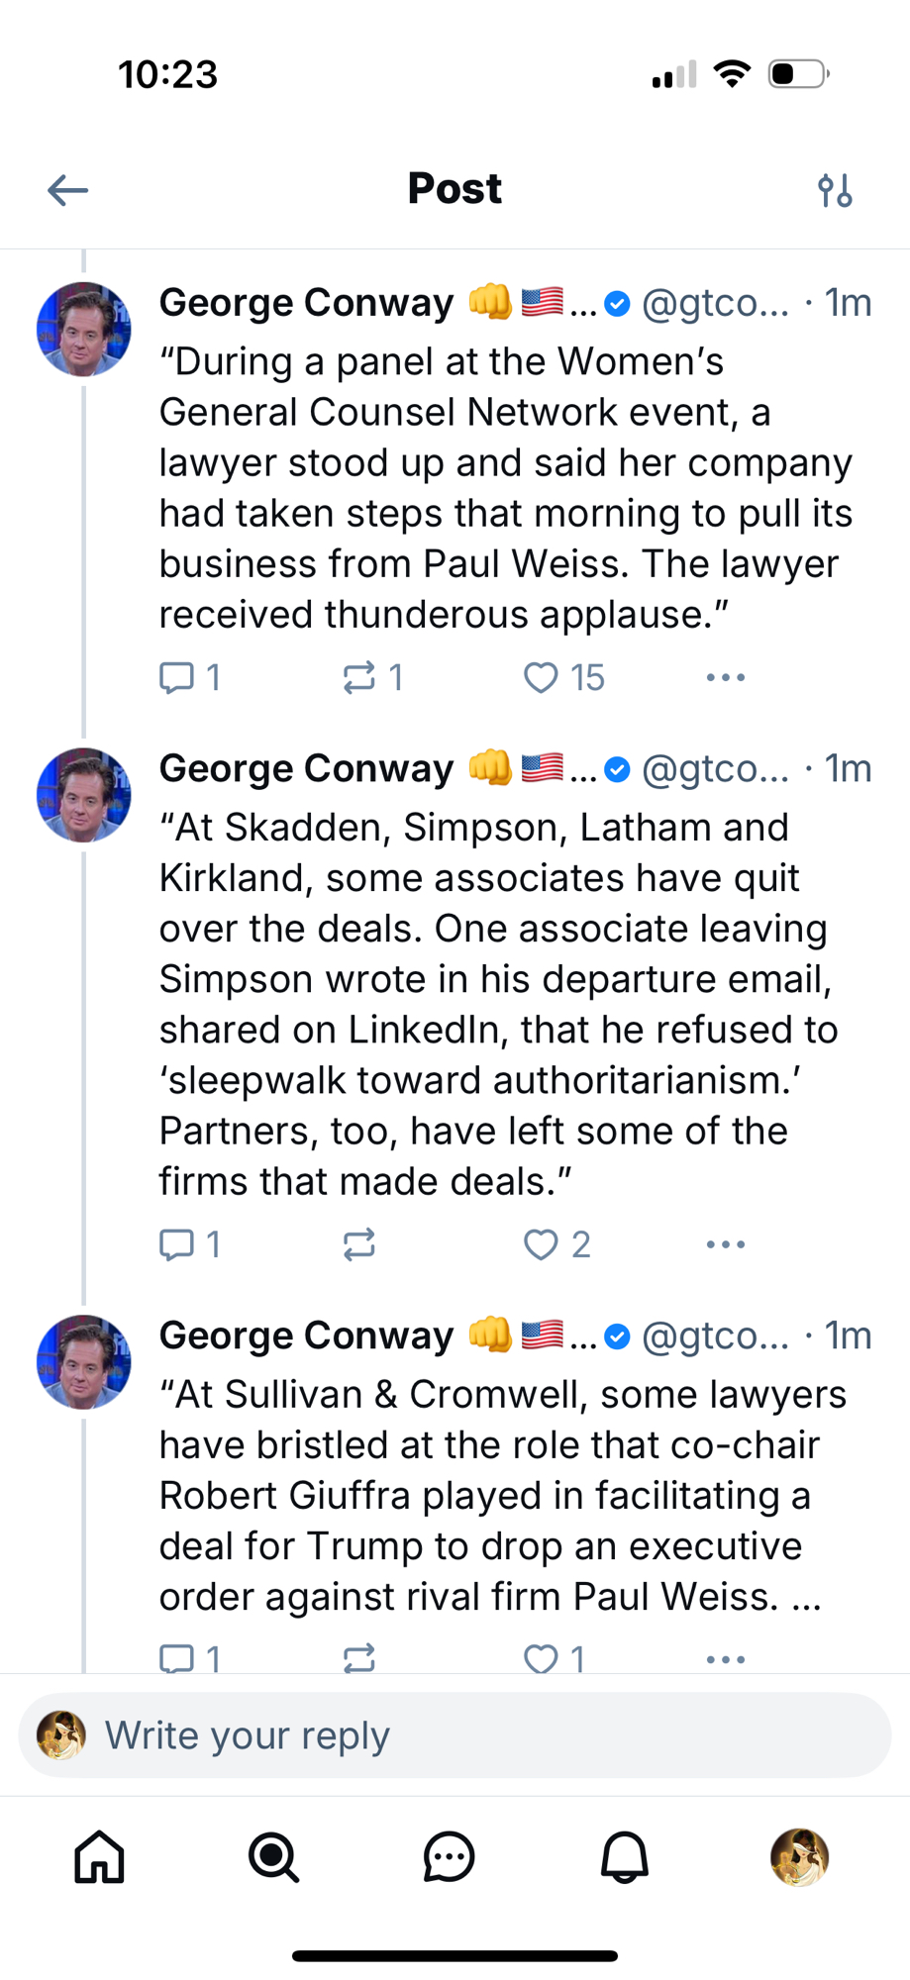
Task: Like the post with 15 likes
Action: (x=541, y=677)
